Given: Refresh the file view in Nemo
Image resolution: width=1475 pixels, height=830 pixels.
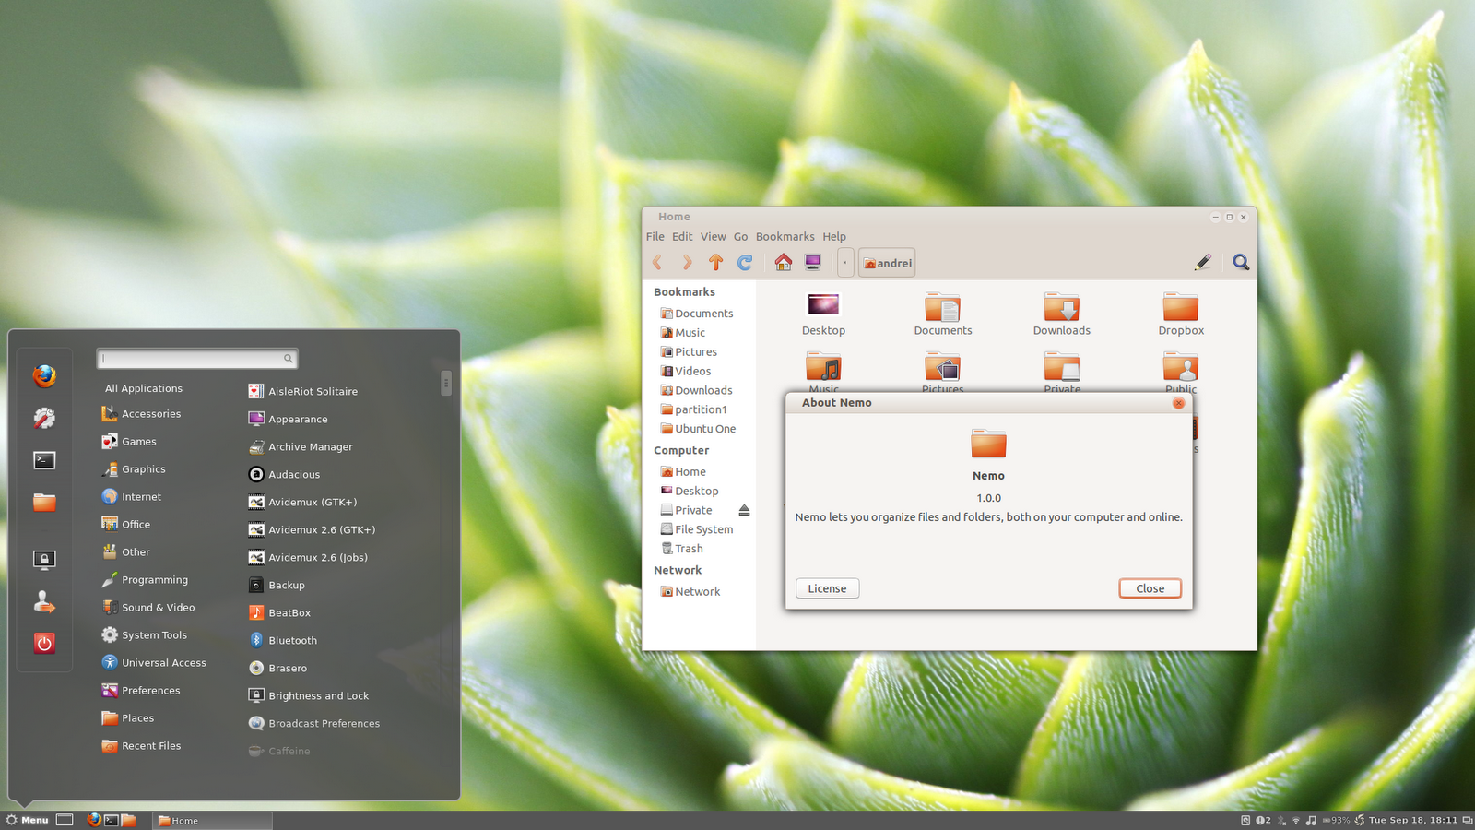Looking at the screenshot, I should pyautogui.click(x=745, y=262).
